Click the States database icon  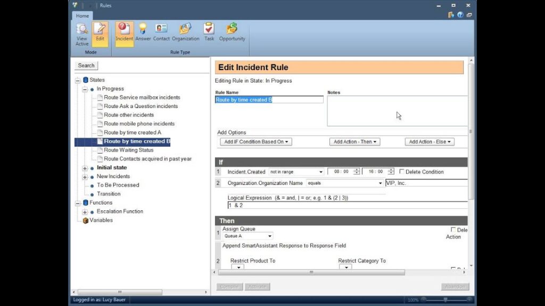(86, 80)
